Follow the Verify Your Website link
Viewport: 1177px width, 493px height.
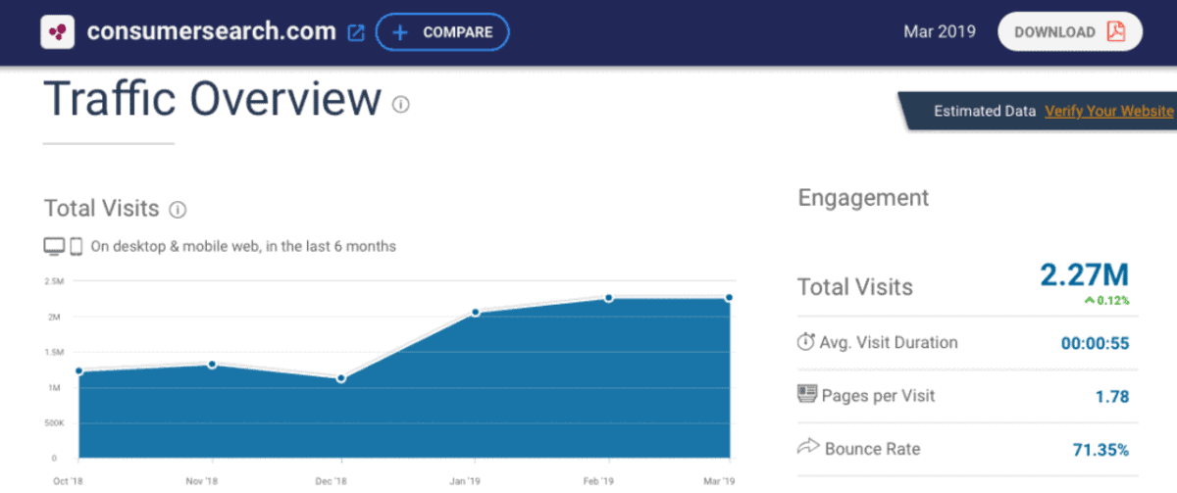(1108, 111)
